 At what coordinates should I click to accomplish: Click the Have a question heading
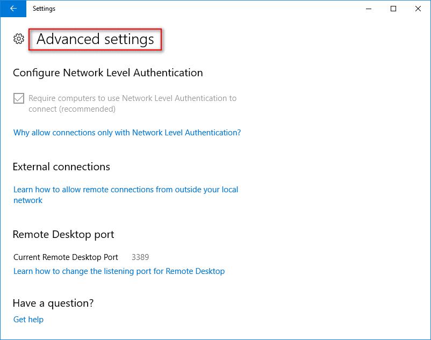(x=52, y=303)
